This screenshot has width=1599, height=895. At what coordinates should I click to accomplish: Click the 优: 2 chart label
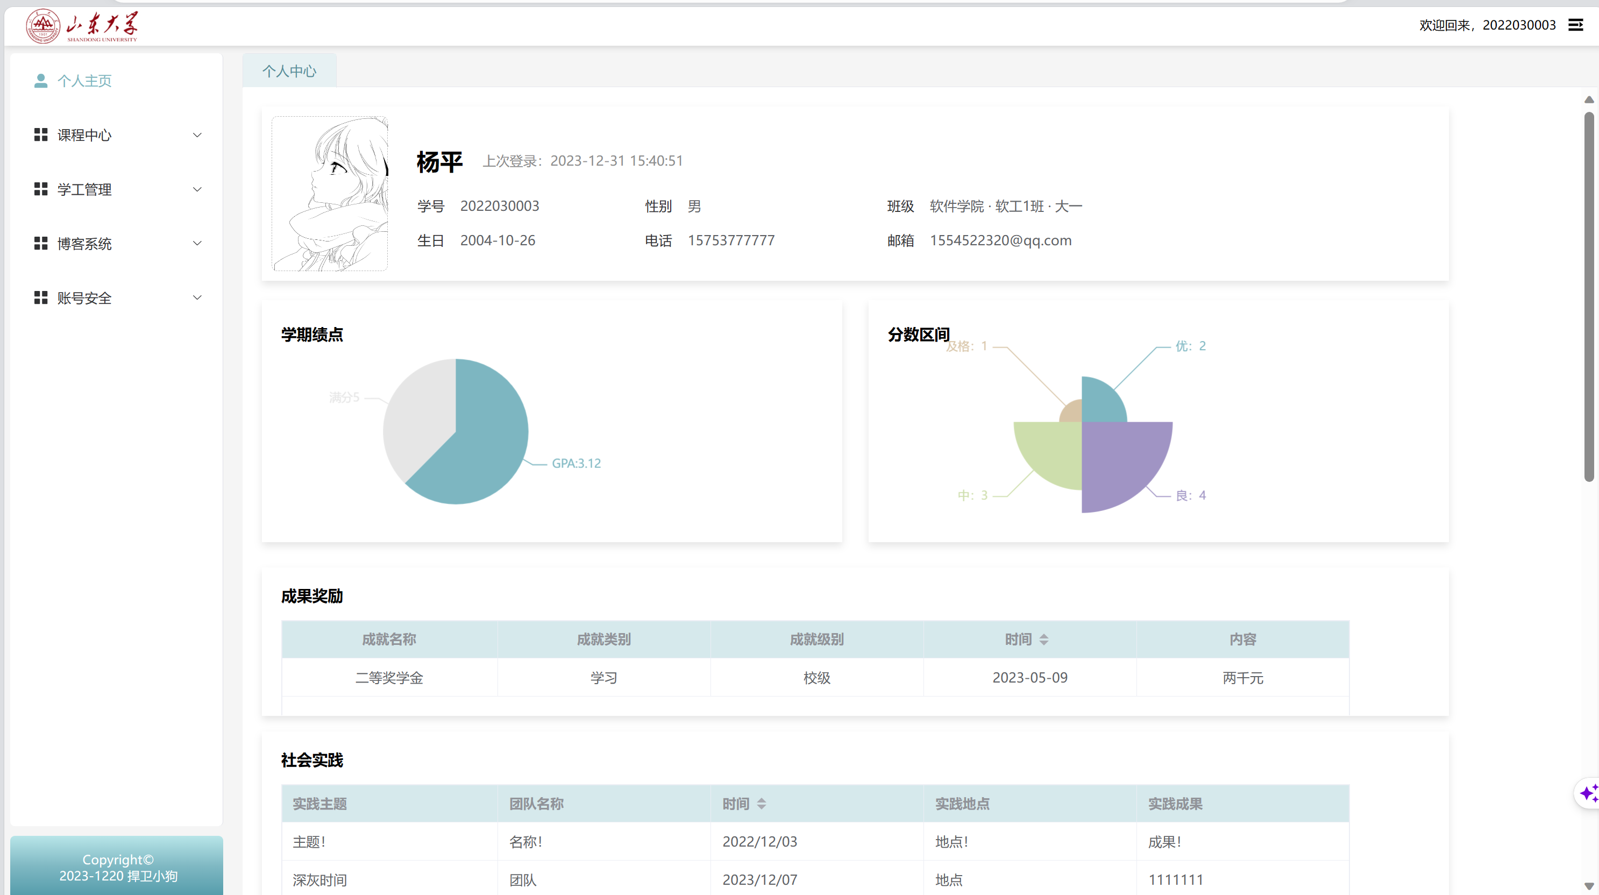pos(1191,346)
